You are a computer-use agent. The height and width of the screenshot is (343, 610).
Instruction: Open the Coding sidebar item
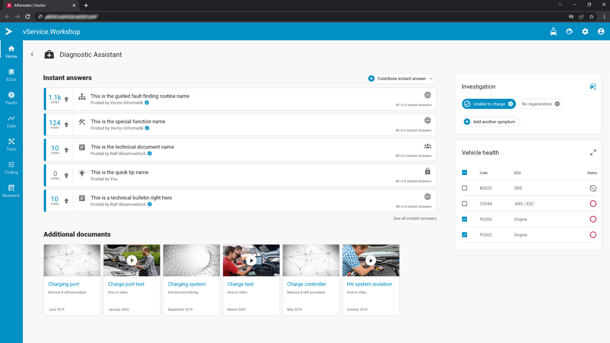11,168
